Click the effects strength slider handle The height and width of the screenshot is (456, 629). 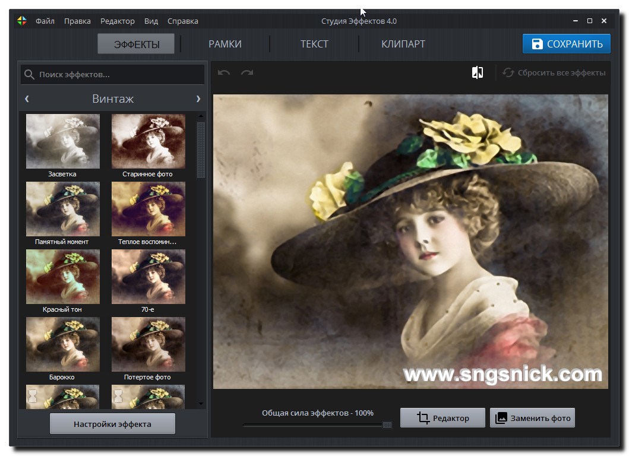tap(387, 425)
